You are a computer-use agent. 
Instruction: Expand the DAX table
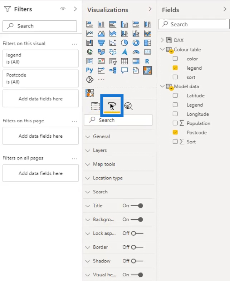[x=162, y=40]
